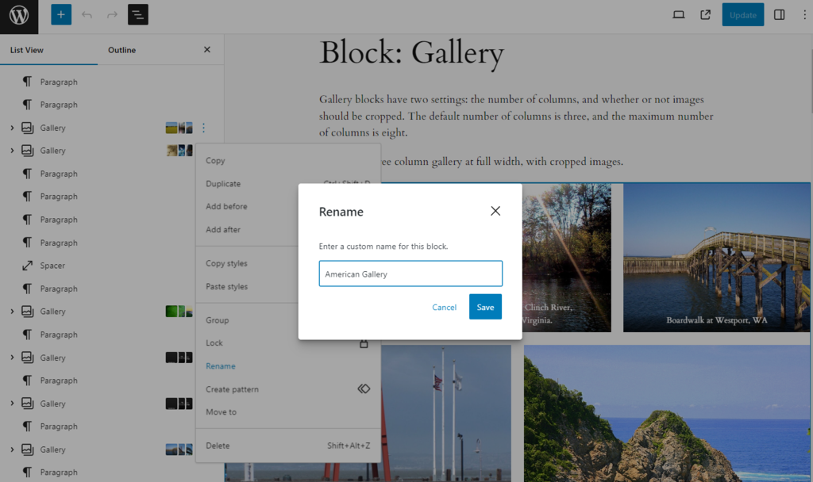Open the editor options menu

click(804, 14)
